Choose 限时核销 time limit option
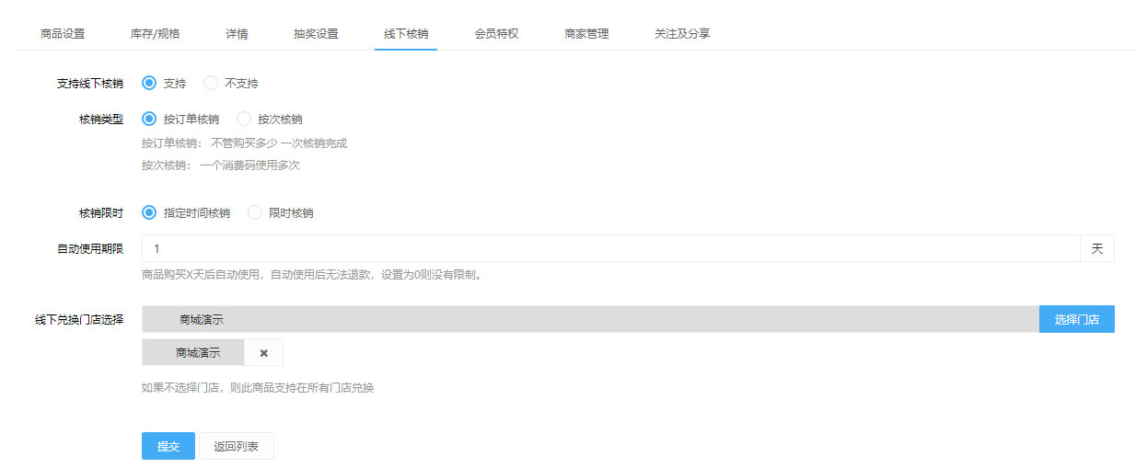This screenshot has height=468, width=1136. tap(255, 212)
